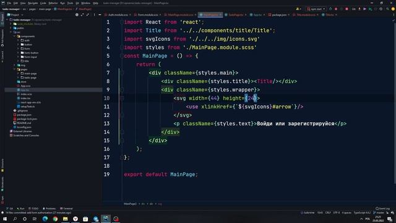Open the Navigate menu

(x=33, y=3)
